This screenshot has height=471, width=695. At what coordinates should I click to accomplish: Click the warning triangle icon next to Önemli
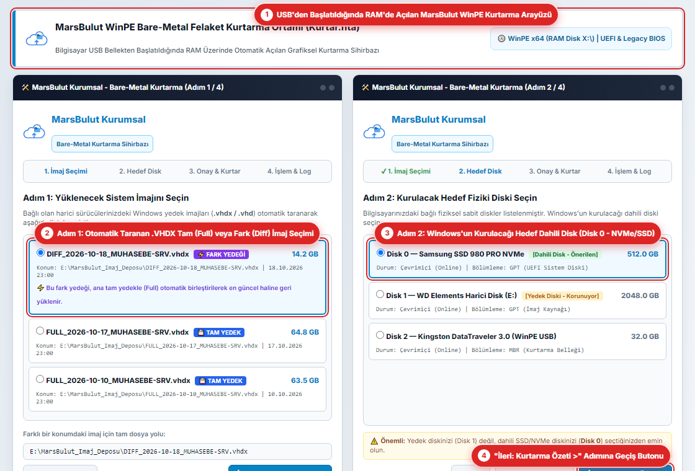374,441
